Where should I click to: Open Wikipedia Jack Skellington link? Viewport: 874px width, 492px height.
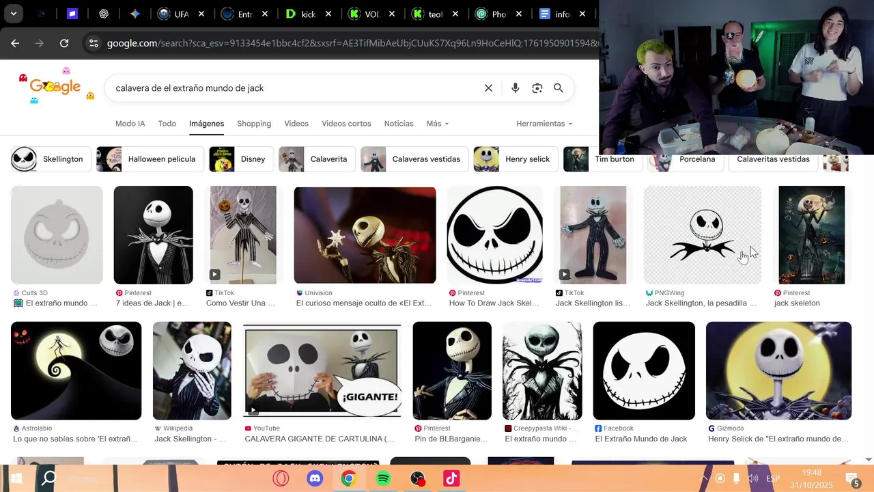(191, 439)
